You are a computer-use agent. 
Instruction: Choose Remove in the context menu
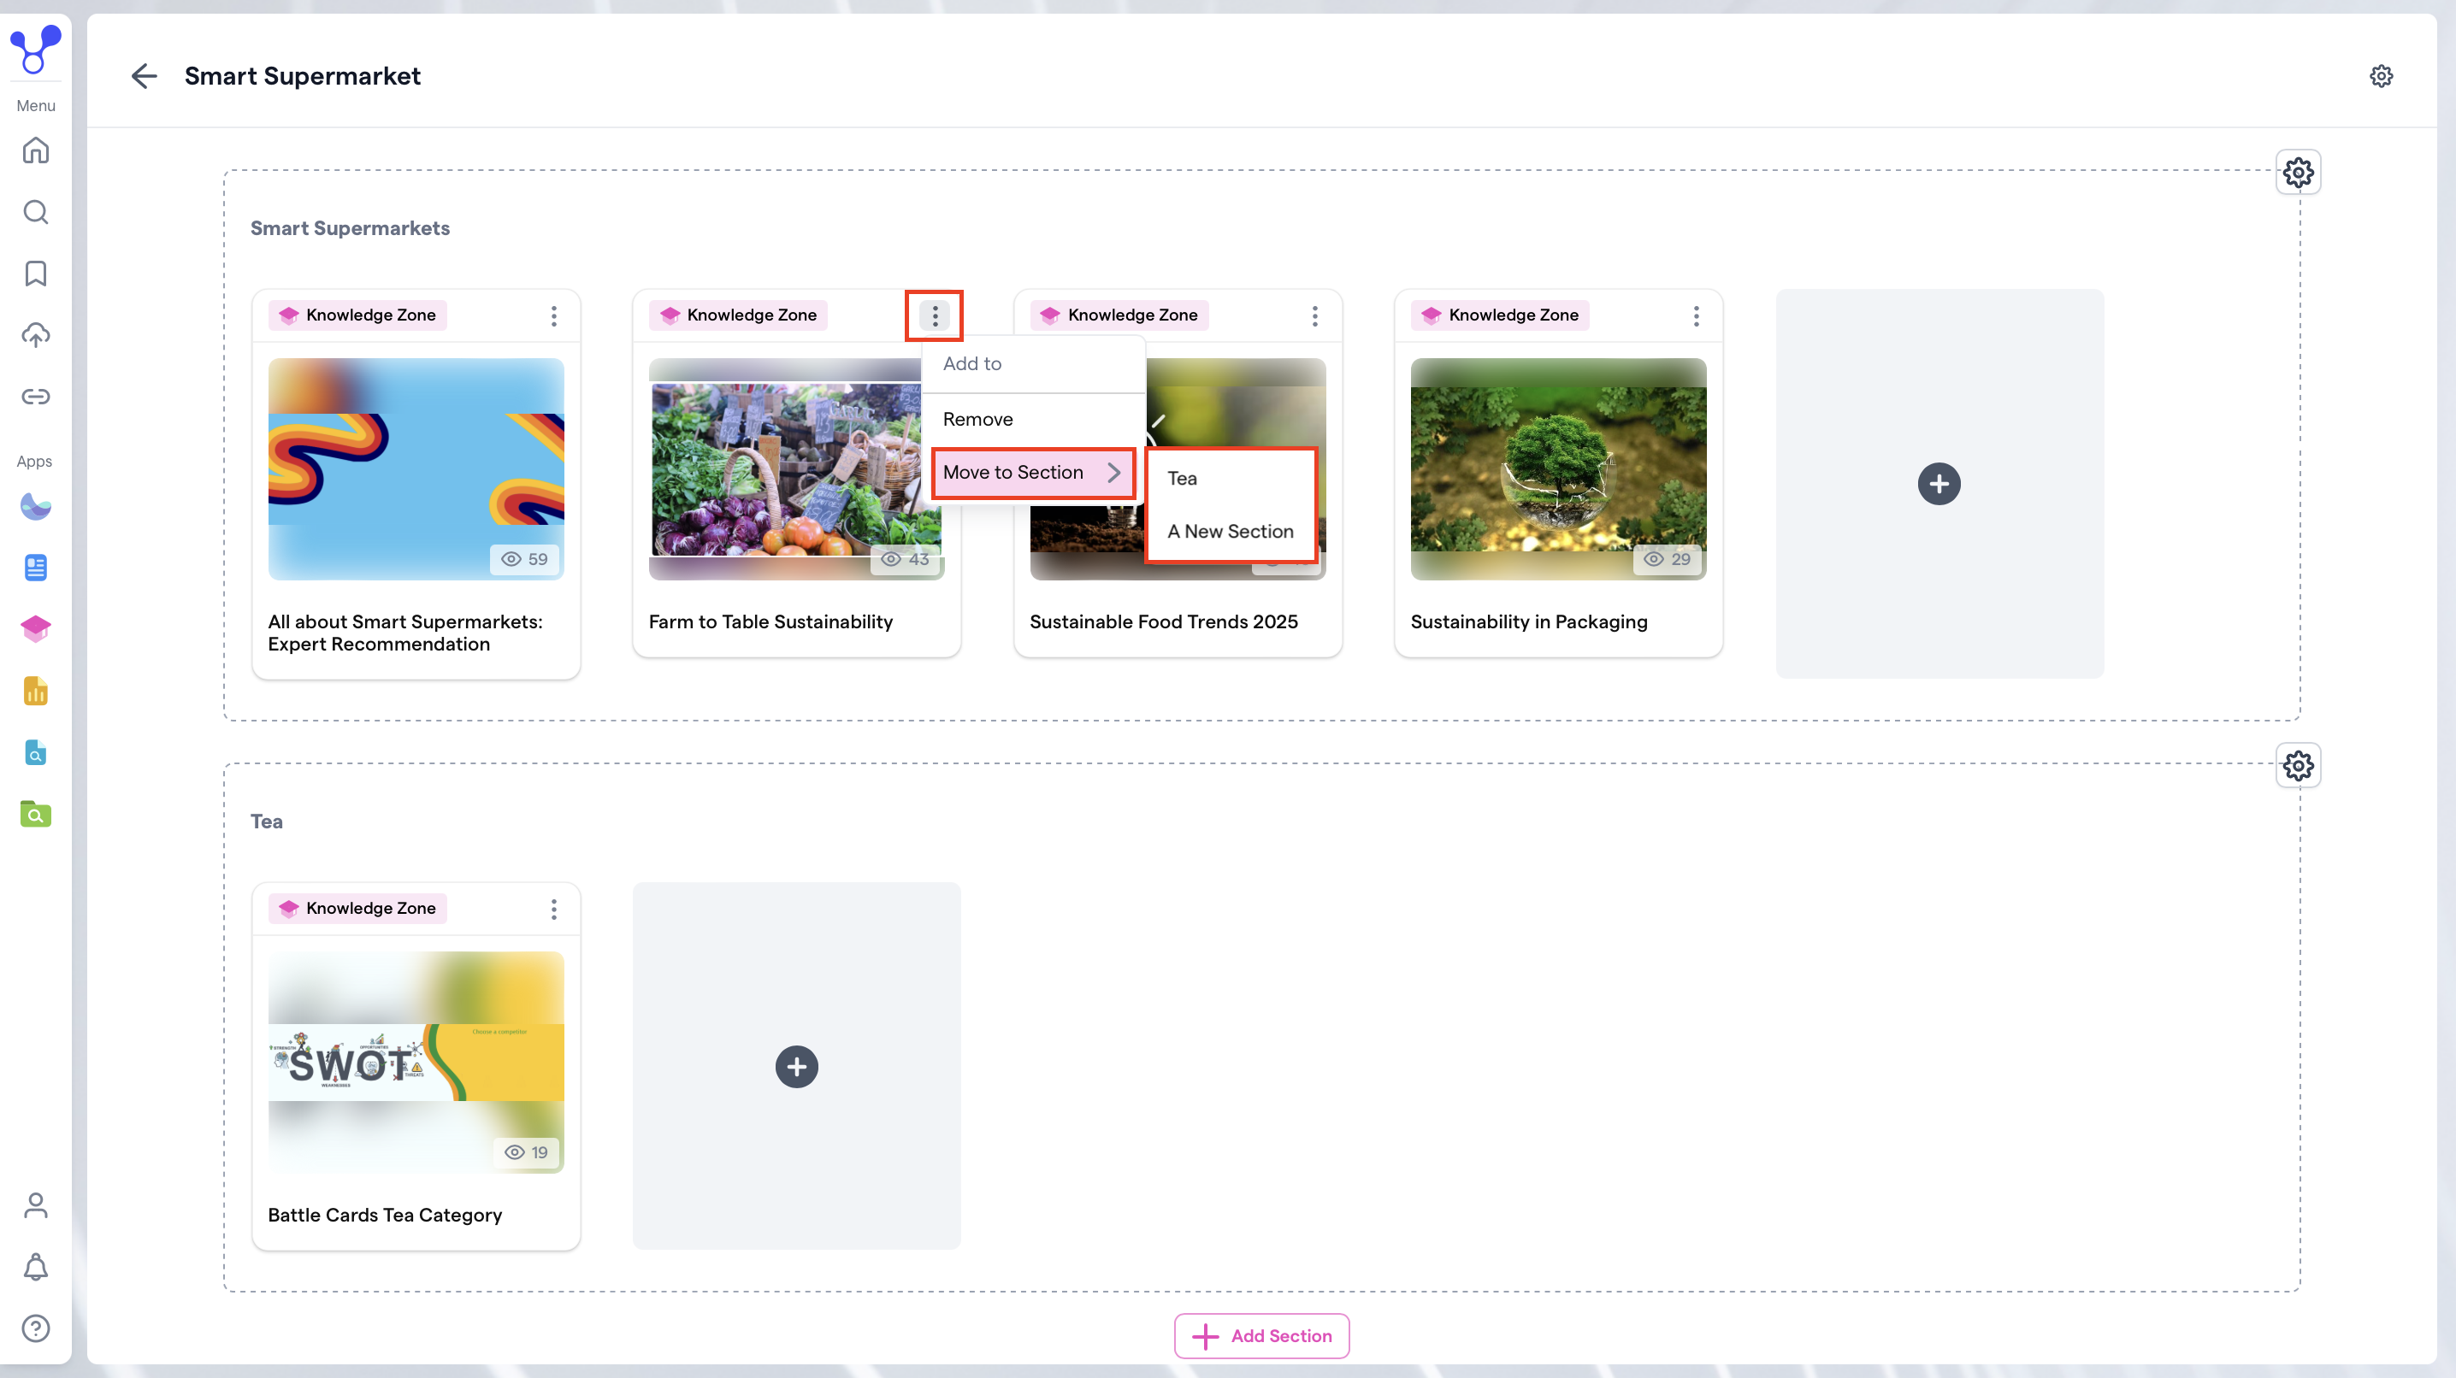[1034, 420]
